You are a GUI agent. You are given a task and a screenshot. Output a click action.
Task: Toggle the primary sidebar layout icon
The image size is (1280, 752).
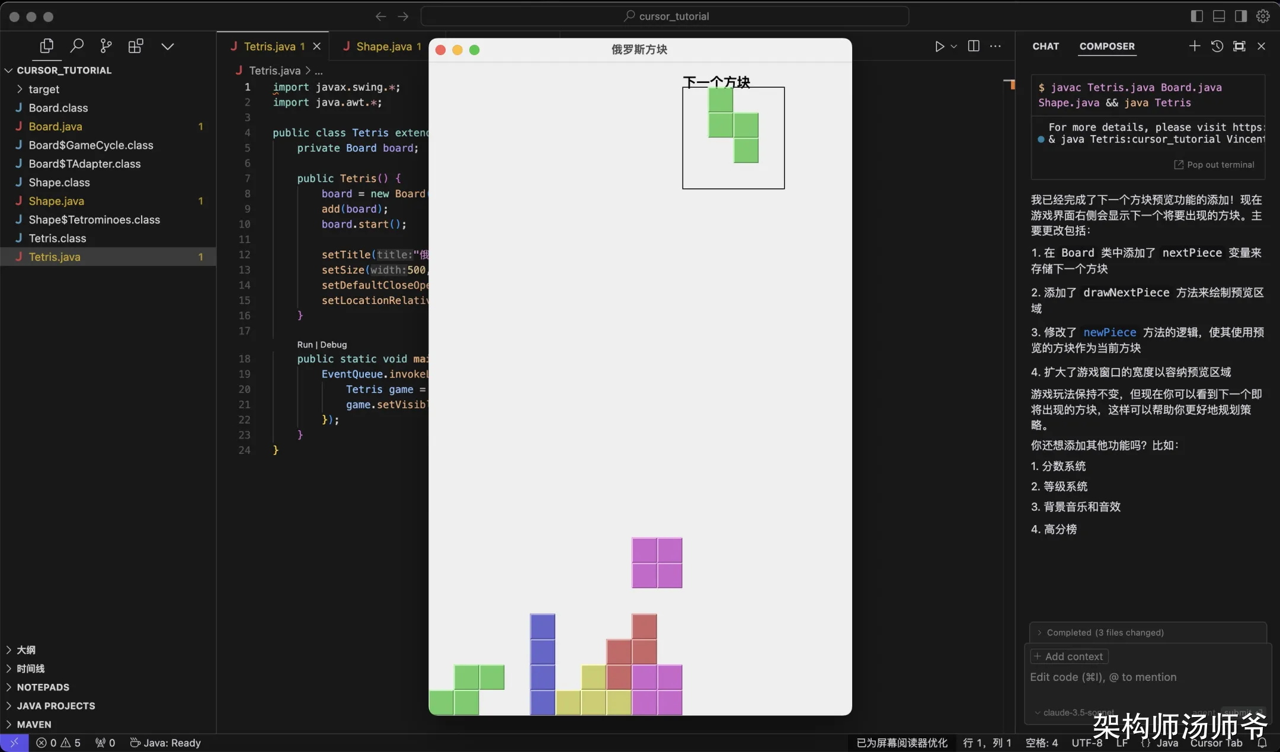tap(1196, 16)
